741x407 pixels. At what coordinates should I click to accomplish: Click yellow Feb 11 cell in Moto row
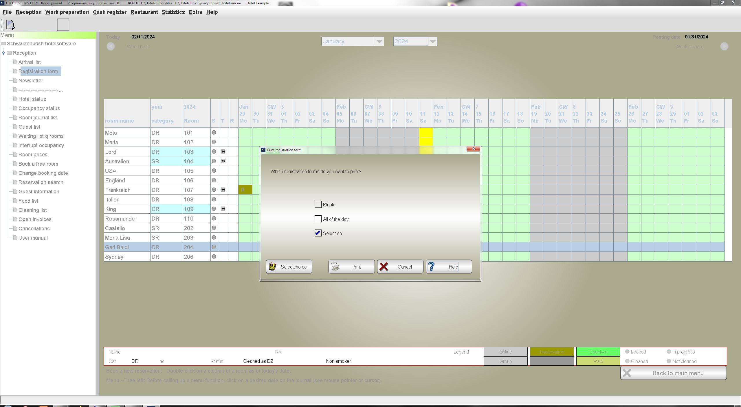click(426, 132)
